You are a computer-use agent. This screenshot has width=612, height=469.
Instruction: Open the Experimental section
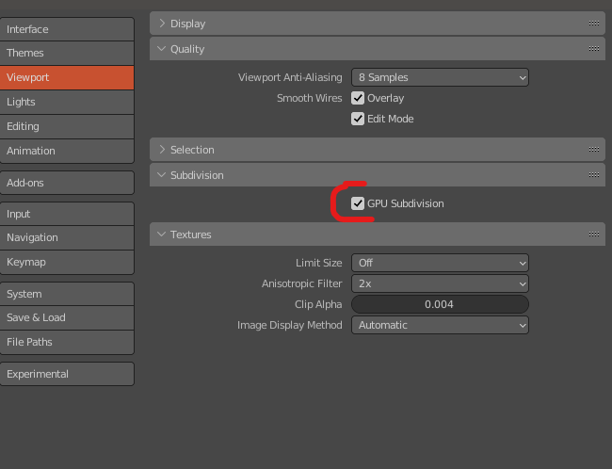(x=67, y=374)
